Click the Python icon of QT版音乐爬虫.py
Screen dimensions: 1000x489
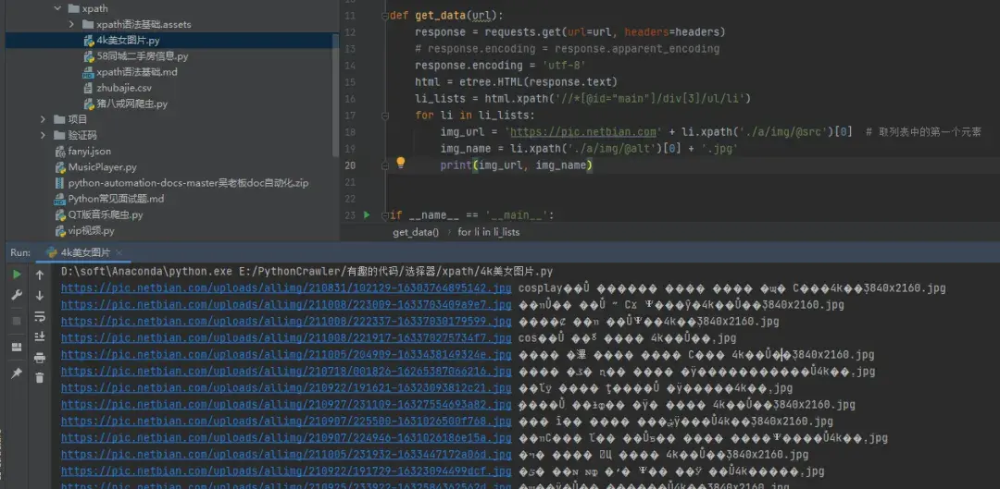tap(60, 214)
